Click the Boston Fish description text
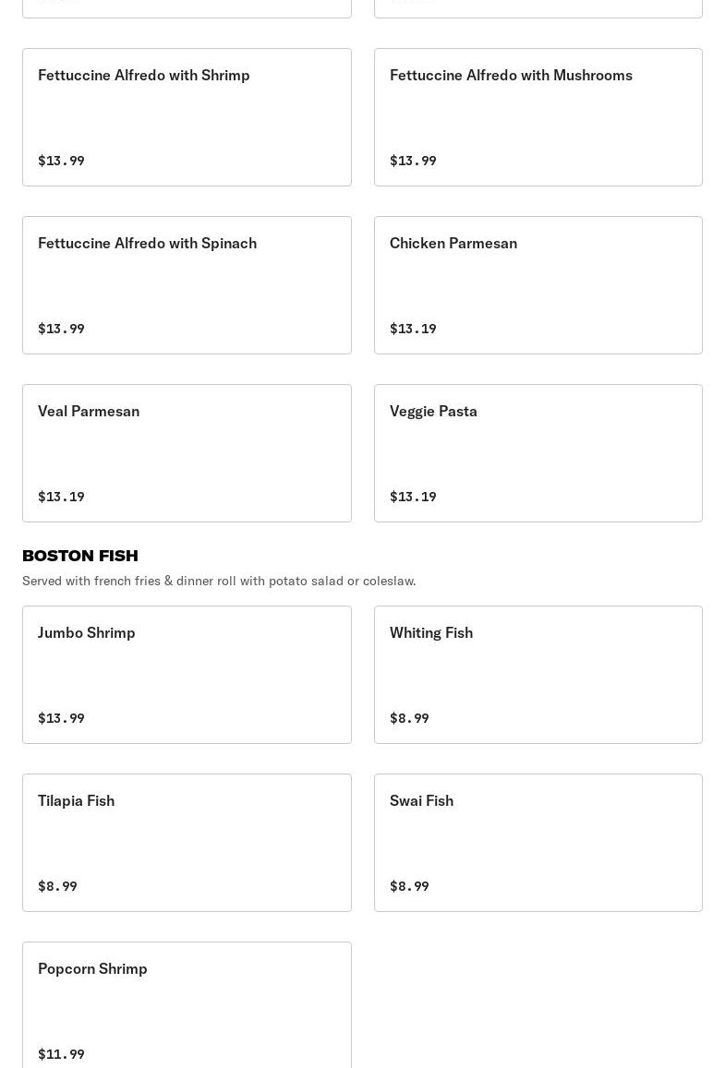 219,581
